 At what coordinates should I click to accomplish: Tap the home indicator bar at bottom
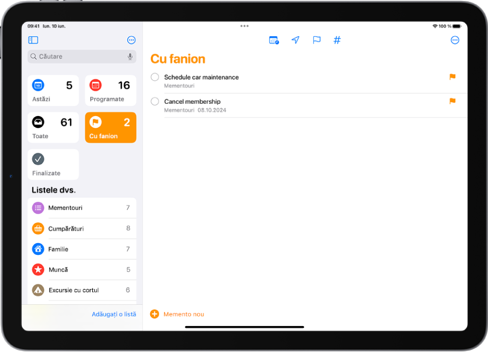tap(245, 327)
